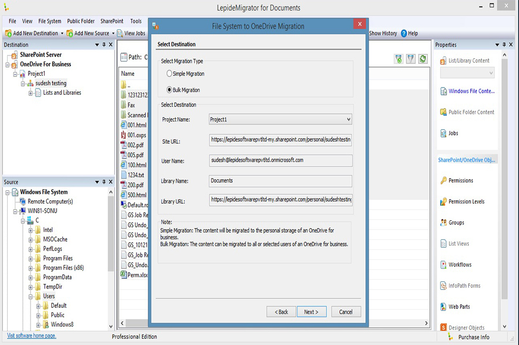Image resolution: width=519 pixels, height=345 pixels.
Task: Open the Tools menu
Action: [x=135, y=21]
